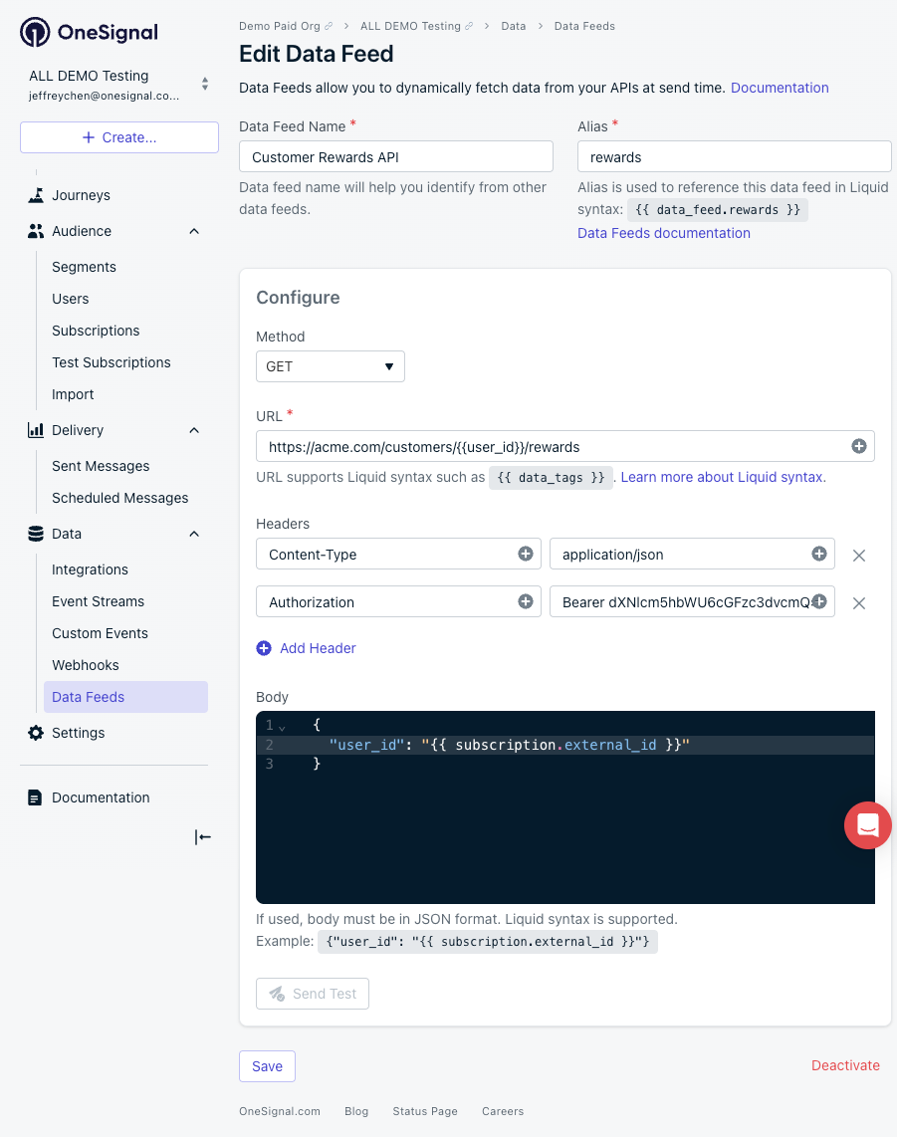This screenshot has height=1137, width=897.
Task: Collapse the Audience section chevron
Action: click(x=193, y=231)
